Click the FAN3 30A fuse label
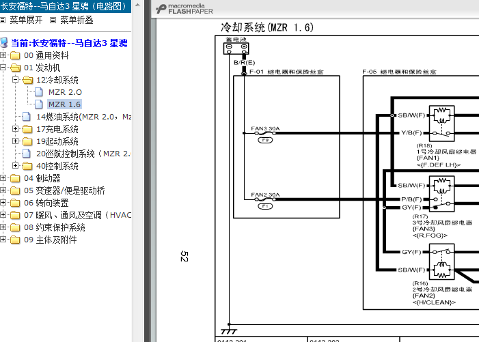This screenshot has height=342, width=479. point(265,128)
